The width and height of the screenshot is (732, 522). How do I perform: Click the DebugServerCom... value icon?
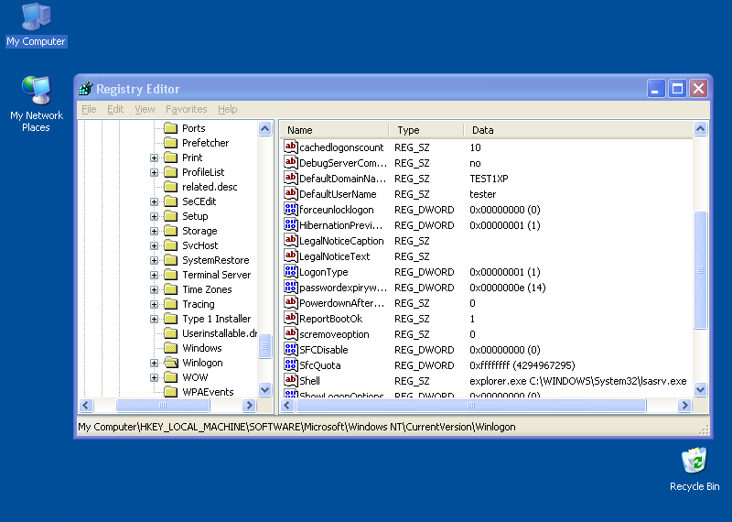(x=290, y=163)
